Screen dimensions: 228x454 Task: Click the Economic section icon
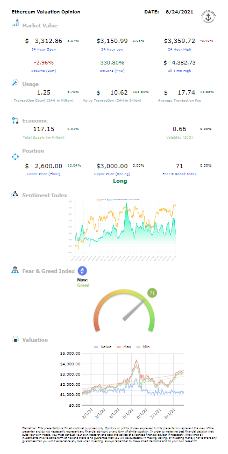15,121
